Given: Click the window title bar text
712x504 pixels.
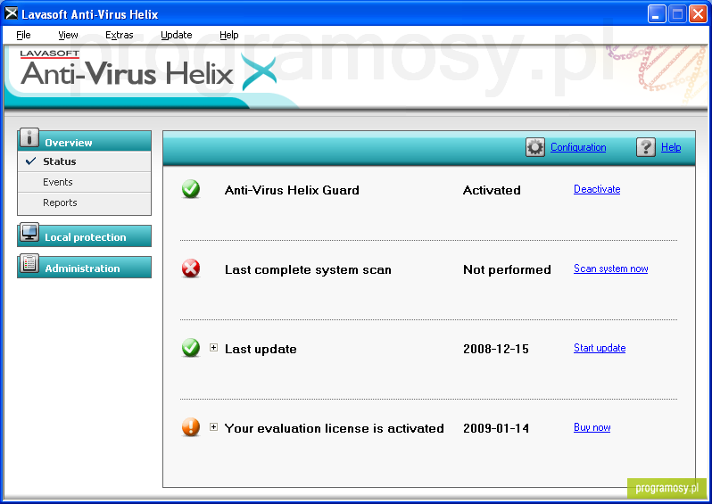Looking at the screenshot, I should point(90,14).
